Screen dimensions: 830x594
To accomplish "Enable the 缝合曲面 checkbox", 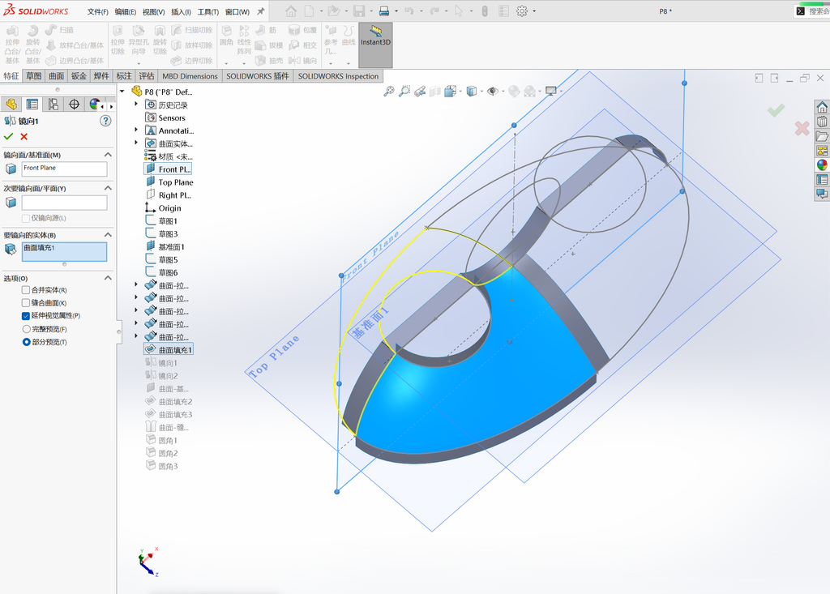I will (x=25, y=303).
